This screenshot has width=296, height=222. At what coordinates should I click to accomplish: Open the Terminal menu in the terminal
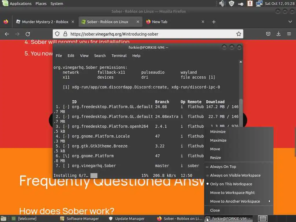pos(119,56)
